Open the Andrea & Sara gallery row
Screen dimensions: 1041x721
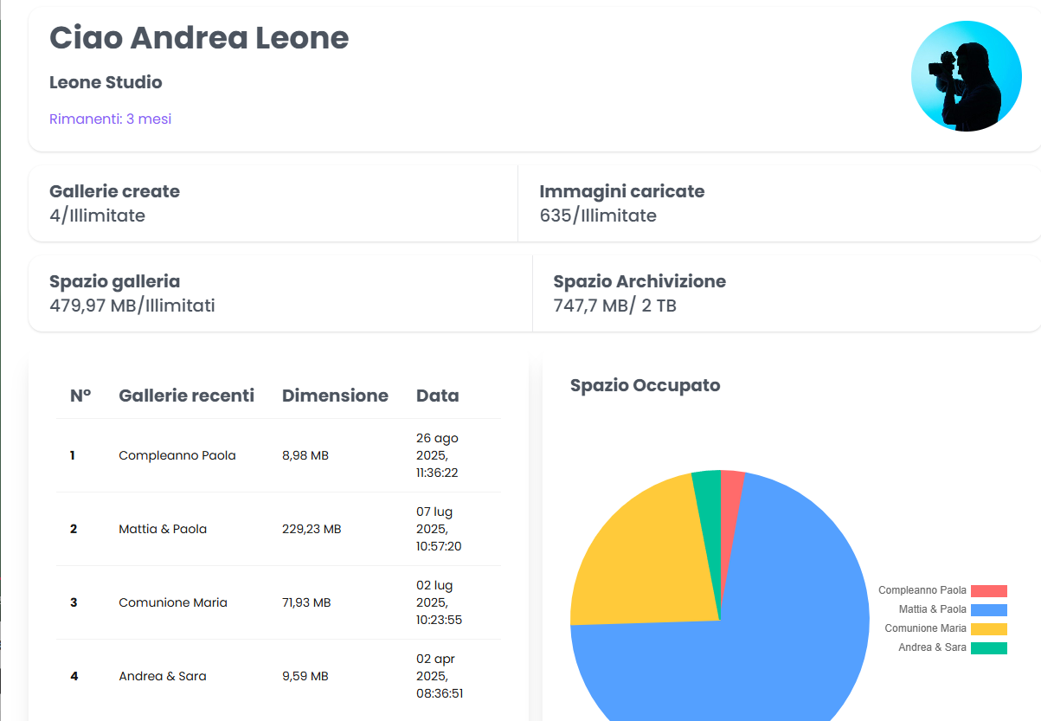pos(163,676)
